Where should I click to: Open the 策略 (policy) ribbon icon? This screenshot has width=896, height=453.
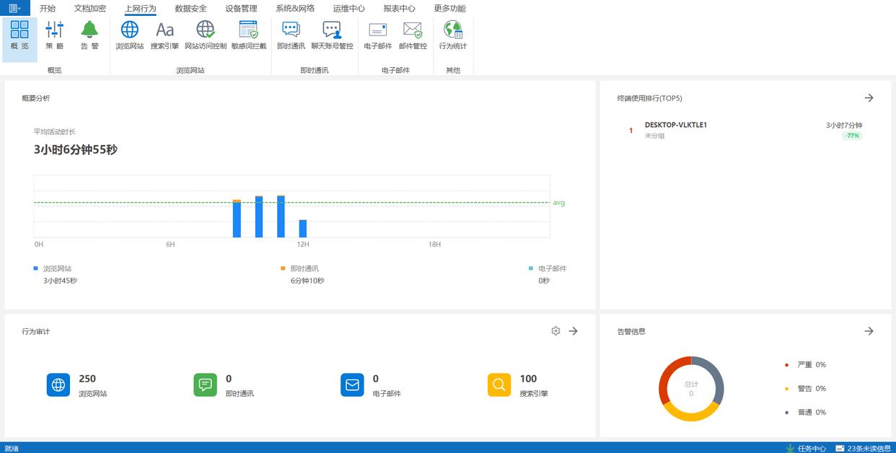pos(55,35)
